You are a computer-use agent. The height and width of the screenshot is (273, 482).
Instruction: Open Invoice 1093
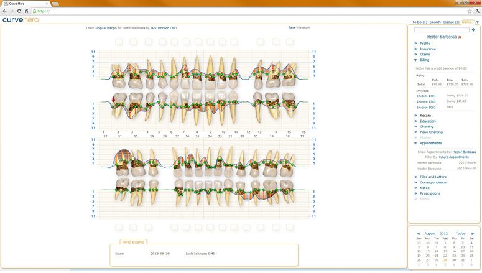pyautogui.click(x=426, y=108)
